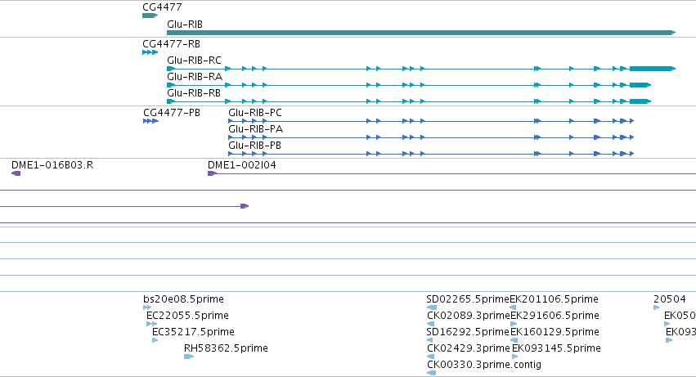The height and width of the screenshot is (377, 696).
Task: Click the thick last exon of Glu-RIB-RC
Action: tap(653, 69)
